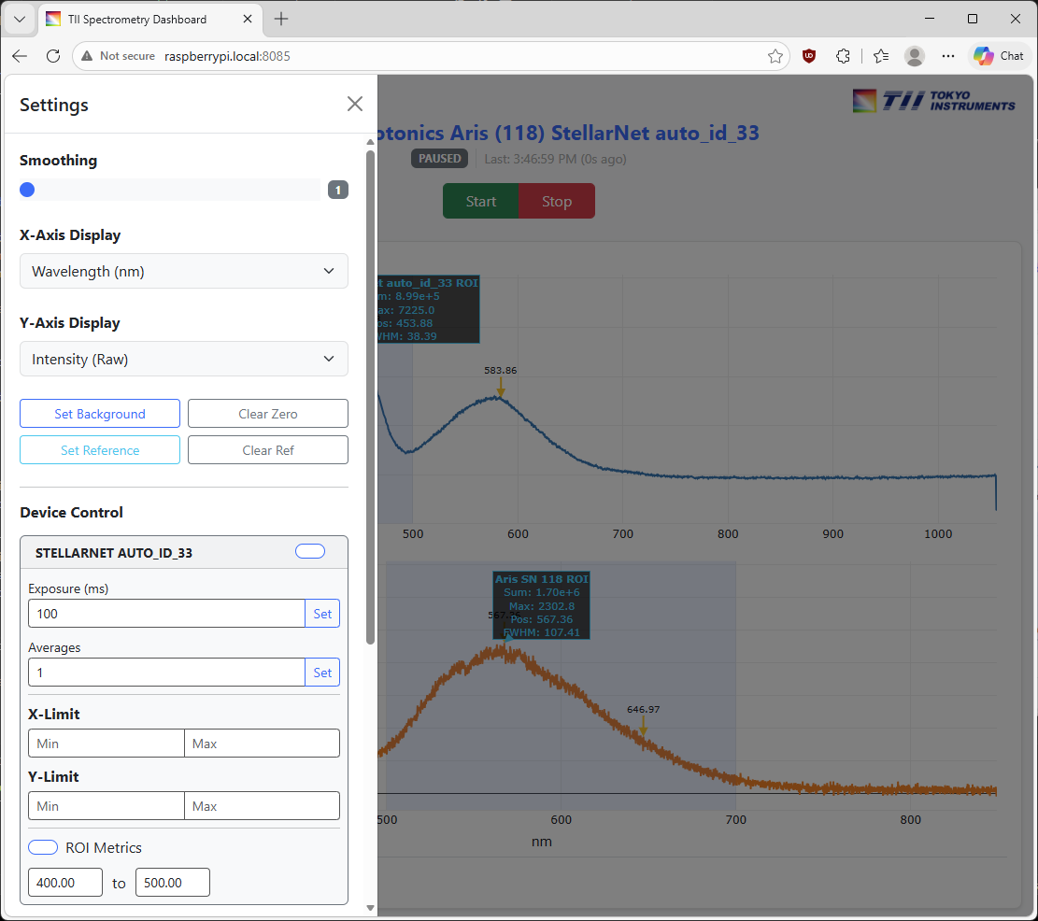Open the user profile avatar

[x=915, y=56]
